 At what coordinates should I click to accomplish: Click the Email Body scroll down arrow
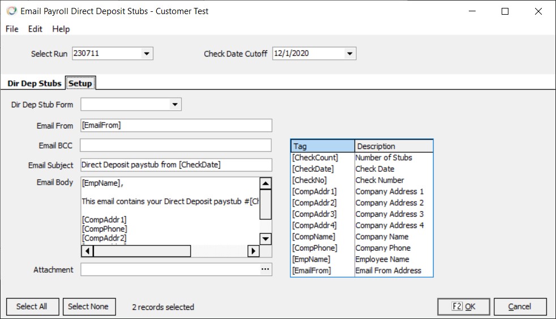[x=266, y=239]
